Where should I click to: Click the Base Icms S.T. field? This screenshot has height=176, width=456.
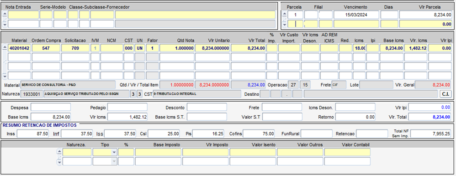207,117
